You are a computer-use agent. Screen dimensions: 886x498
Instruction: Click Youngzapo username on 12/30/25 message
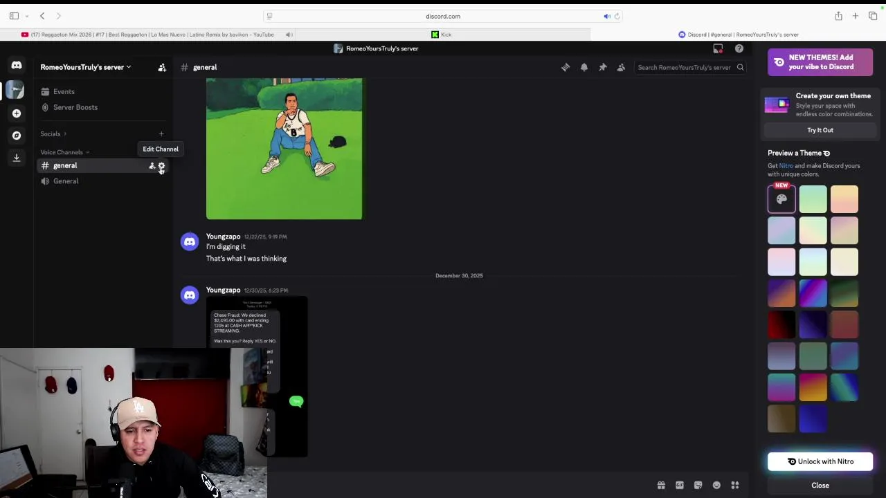[223, 290]
